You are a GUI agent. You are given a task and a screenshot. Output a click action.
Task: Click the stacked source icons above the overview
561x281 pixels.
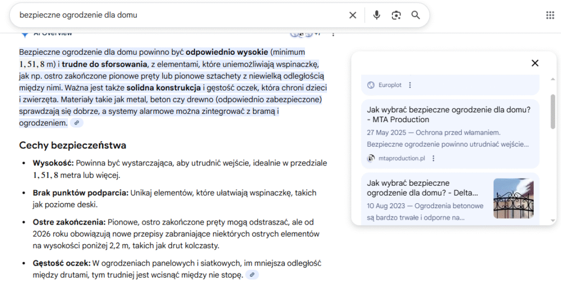click(x=301, y=34)
